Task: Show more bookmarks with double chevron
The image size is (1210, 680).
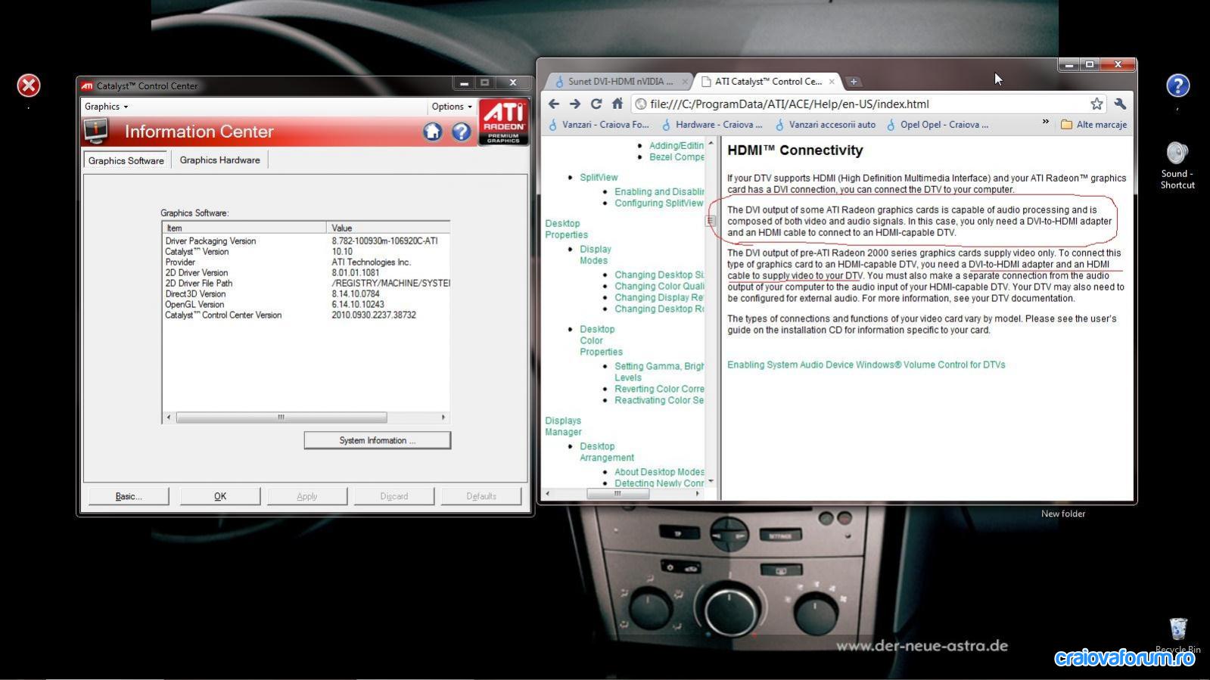Action: click(x=1046, y=122)
